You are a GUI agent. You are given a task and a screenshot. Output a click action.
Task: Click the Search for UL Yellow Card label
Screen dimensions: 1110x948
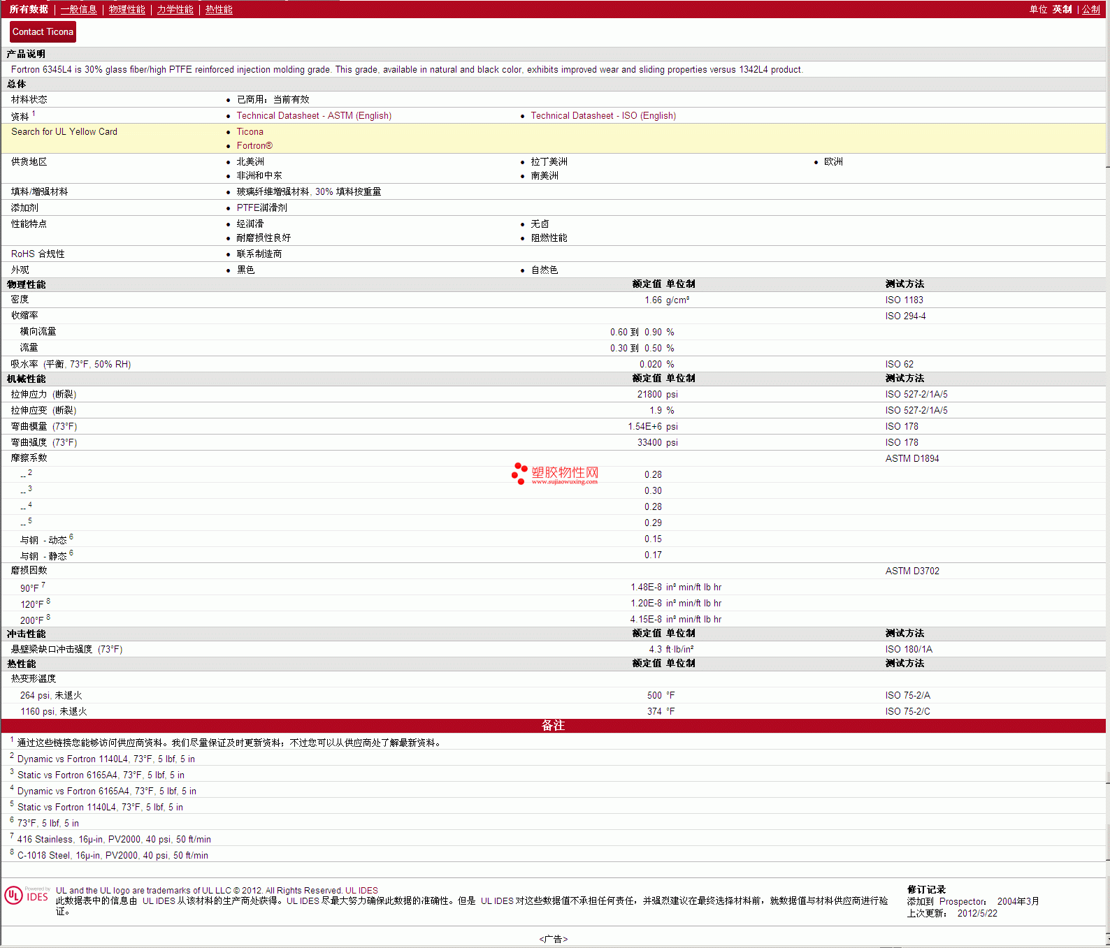tap(64, 132)
